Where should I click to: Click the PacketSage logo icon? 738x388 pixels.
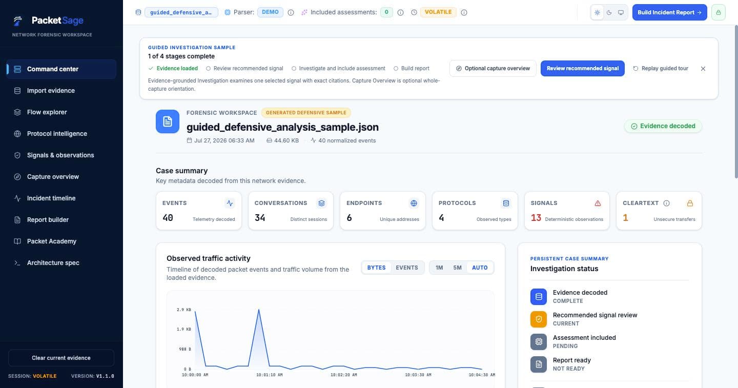[18, 21]
